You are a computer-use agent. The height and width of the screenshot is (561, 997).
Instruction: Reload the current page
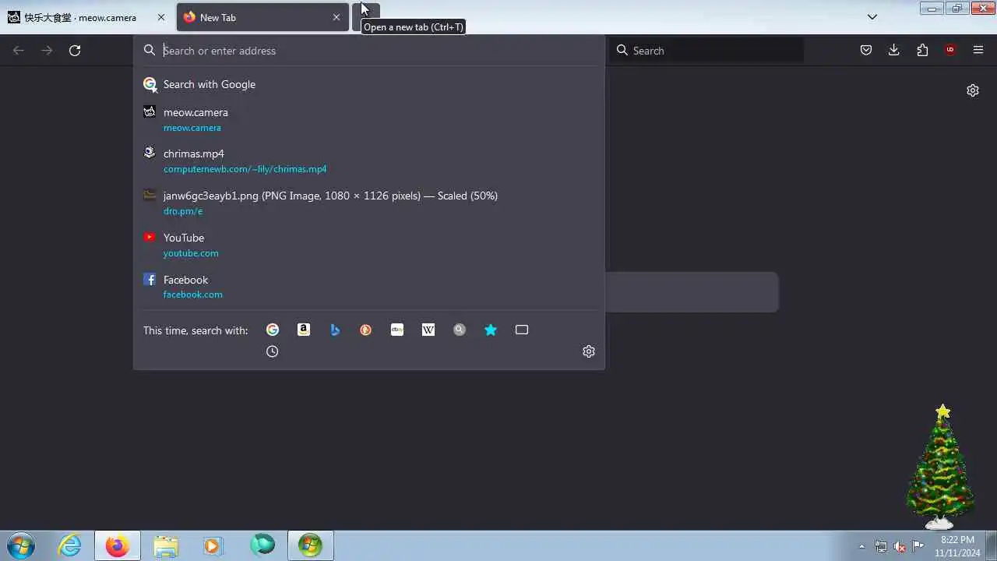point(75,51)
